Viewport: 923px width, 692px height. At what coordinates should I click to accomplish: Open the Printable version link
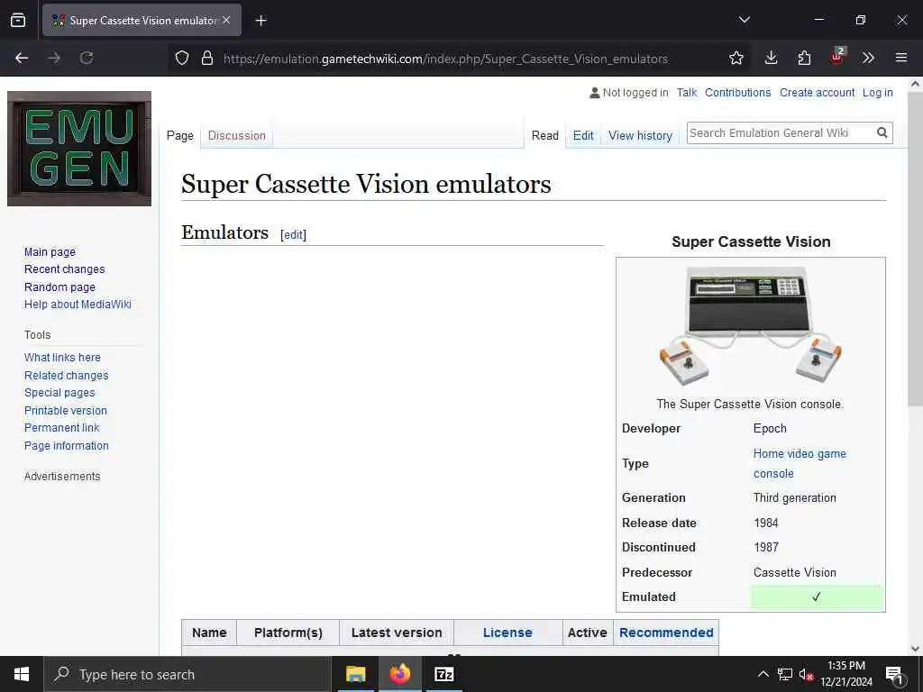point(66,410)
